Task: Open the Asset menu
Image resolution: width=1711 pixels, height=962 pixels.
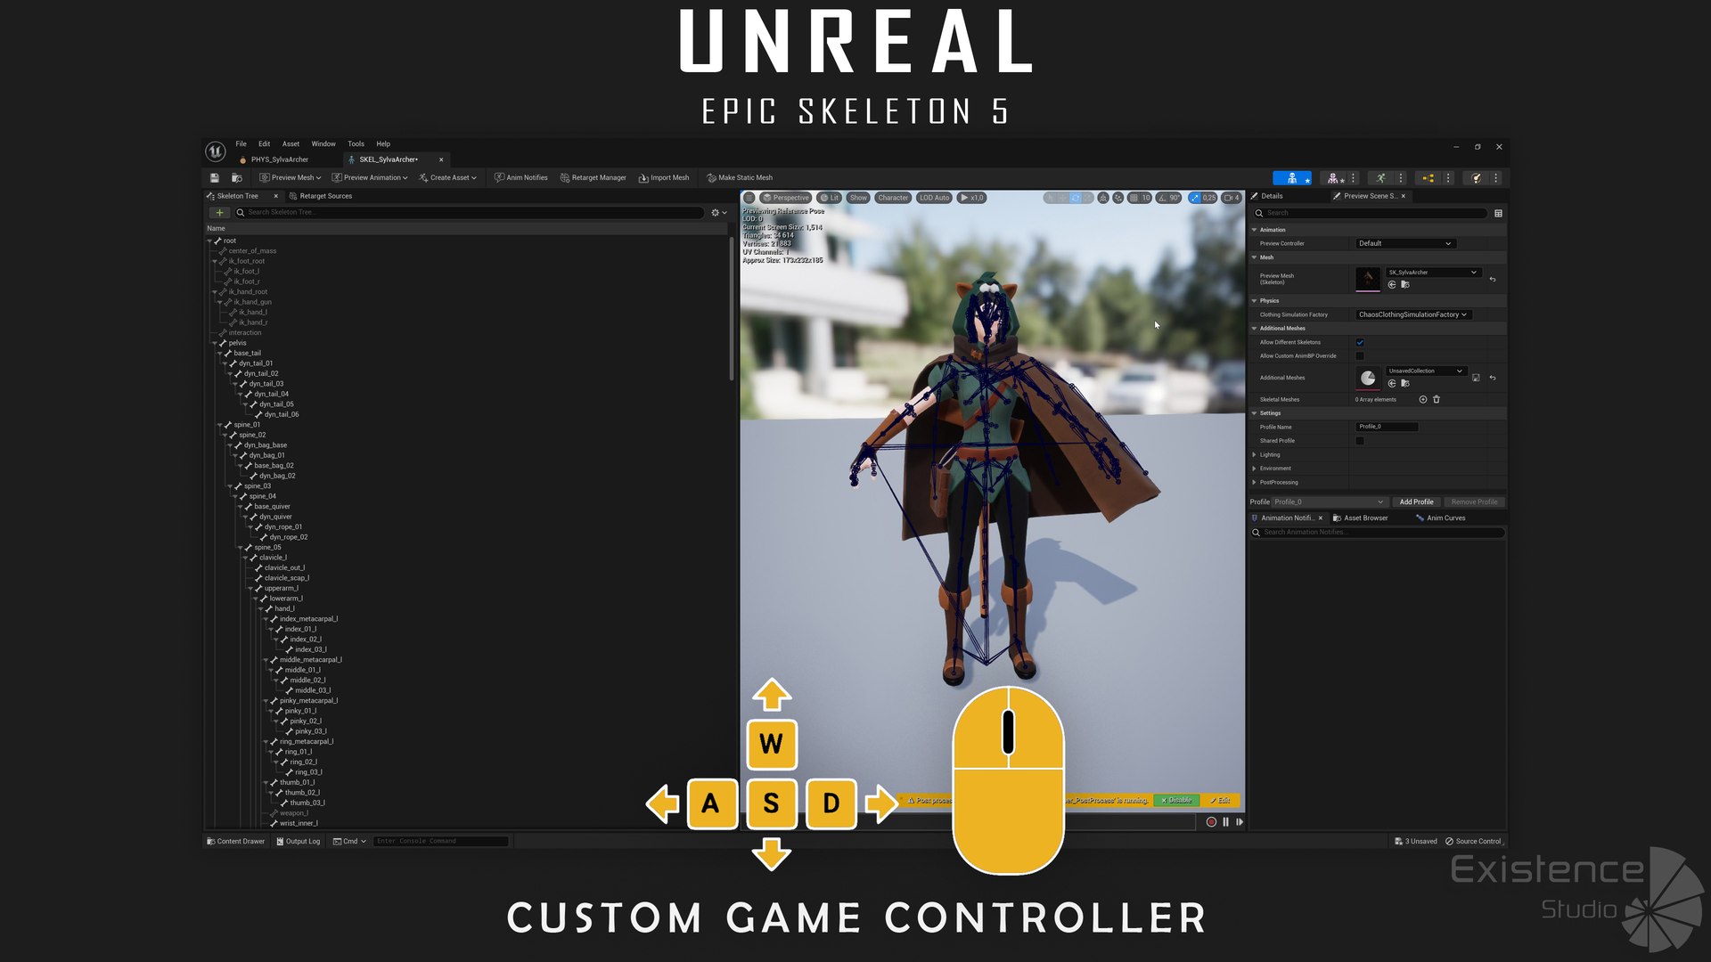Action: point(291,144)
